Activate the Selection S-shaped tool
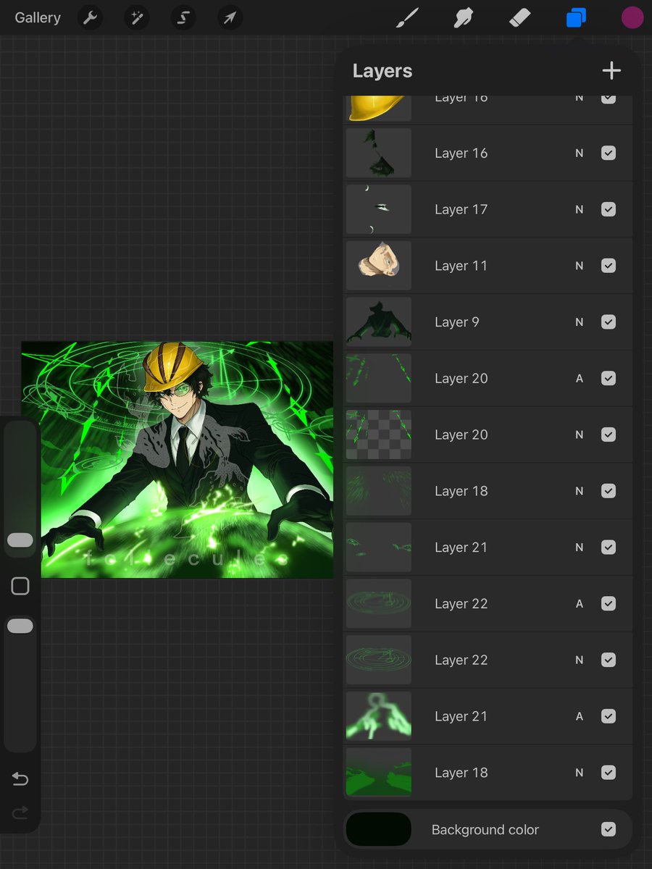Viewport: 652px width, 869px height. pos(183,18)
